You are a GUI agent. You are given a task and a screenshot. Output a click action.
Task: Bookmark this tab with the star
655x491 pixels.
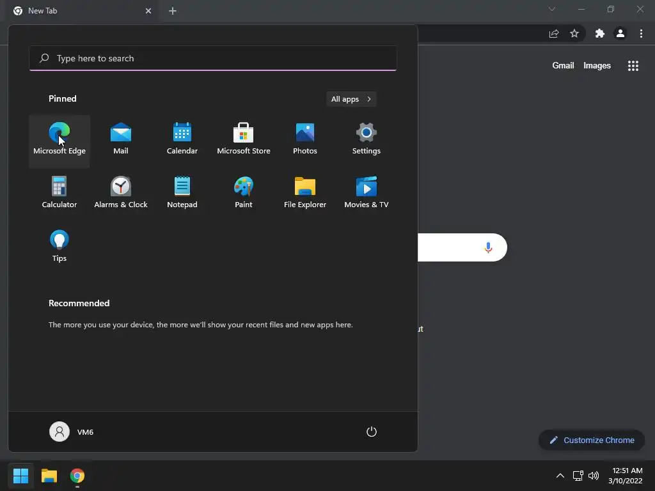tap(574, 33)
